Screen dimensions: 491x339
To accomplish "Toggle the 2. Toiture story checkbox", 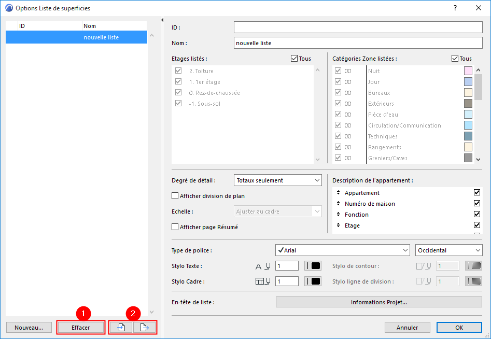I will (178, 70).
